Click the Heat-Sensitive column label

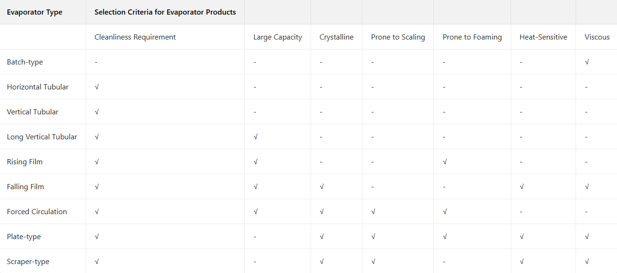(x=543, y=37)
